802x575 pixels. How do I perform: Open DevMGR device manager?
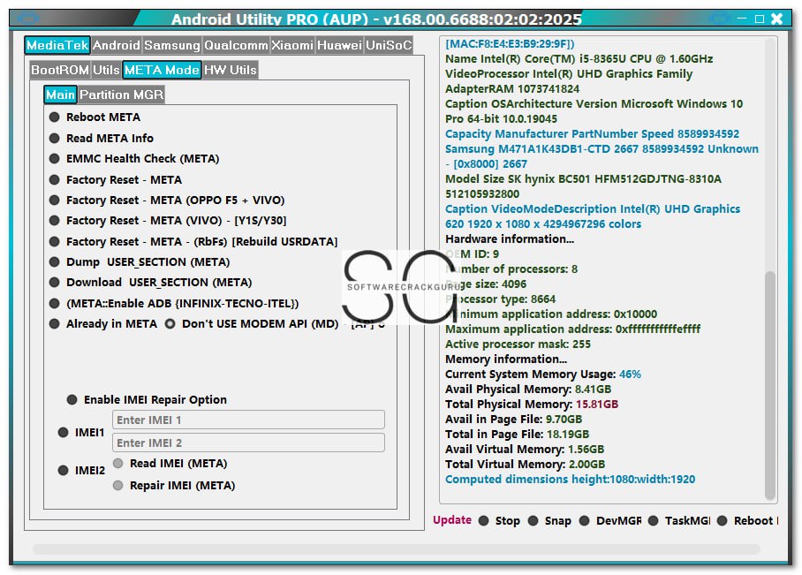tap(610, 521)
